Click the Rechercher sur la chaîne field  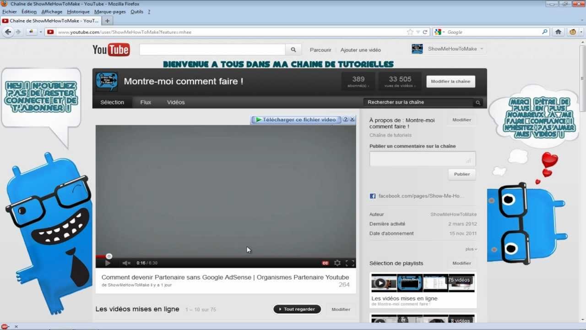(419, 102)
